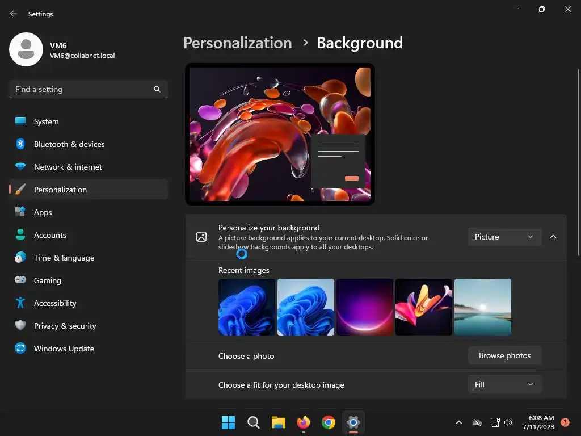
Task: Open the Fill desktop fit dropdown
Action: tap(504, 384)
